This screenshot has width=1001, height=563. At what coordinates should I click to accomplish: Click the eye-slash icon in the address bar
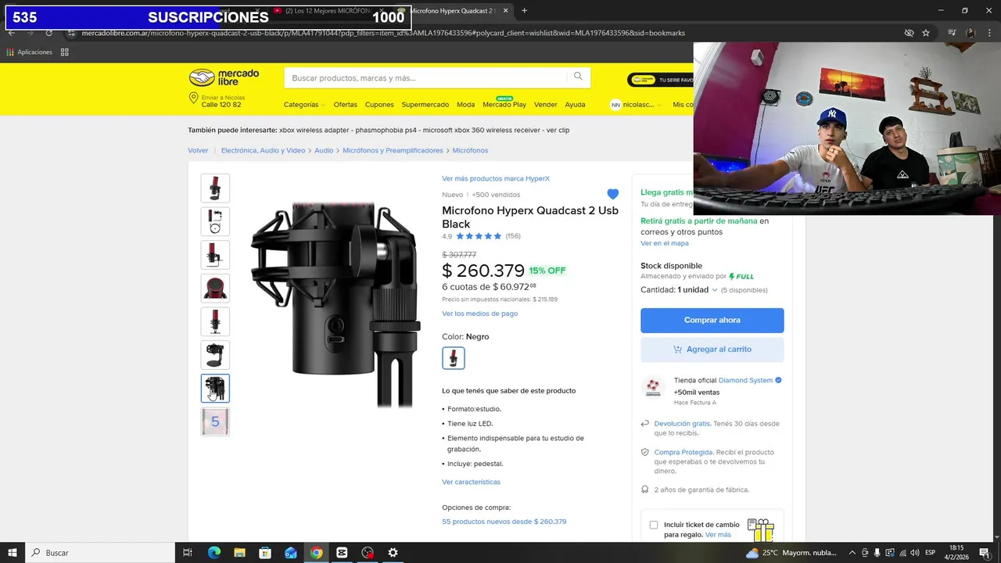click(909, 33)
